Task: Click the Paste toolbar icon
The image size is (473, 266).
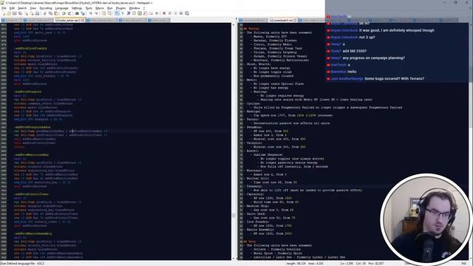Action: tap(56, 13)
